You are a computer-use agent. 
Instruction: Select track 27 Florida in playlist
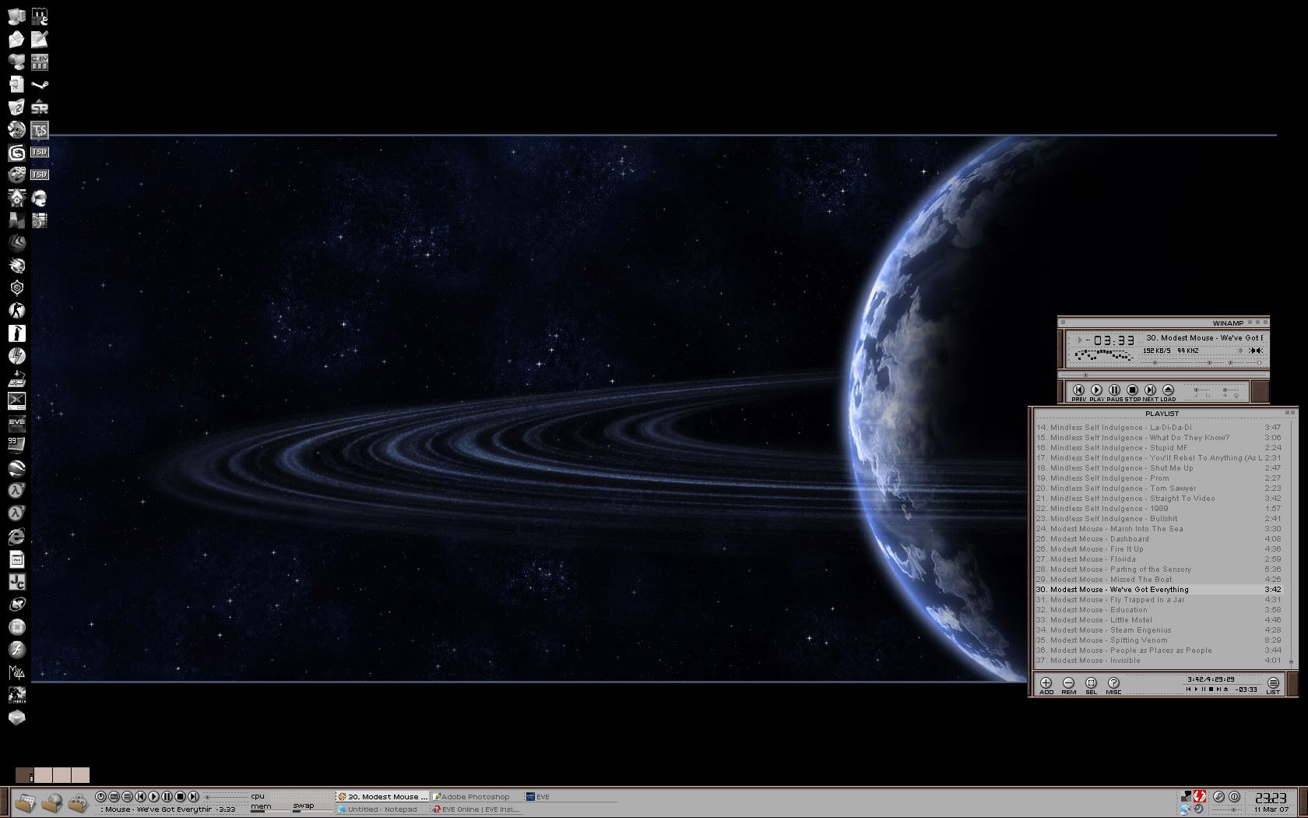point(1158,559)
